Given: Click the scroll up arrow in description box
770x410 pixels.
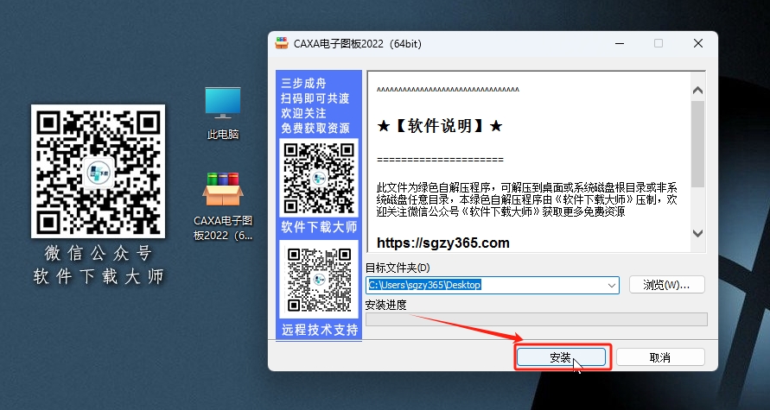Looking at the screenshot, I should 697,91.
